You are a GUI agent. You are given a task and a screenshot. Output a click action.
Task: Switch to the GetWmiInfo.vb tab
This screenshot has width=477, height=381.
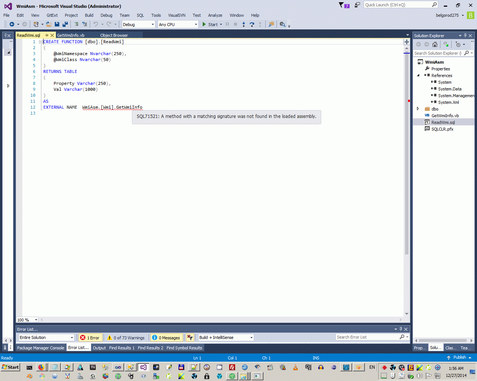[71, 35]
